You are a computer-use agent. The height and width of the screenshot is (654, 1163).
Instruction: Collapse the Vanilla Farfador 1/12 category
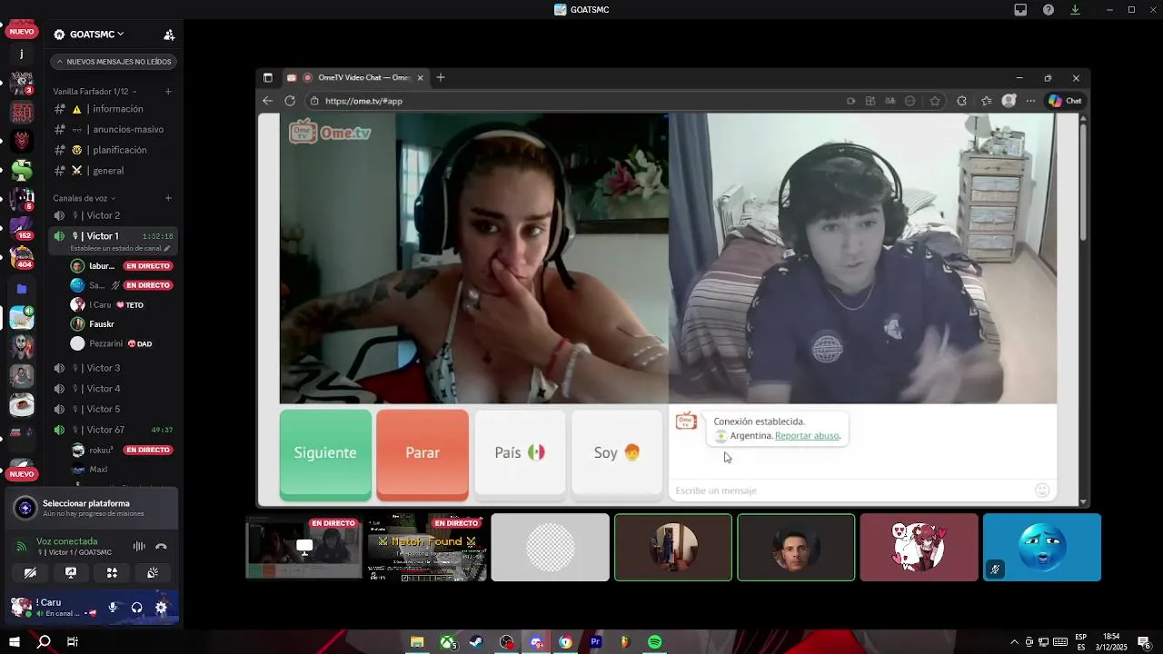point(94,92)
